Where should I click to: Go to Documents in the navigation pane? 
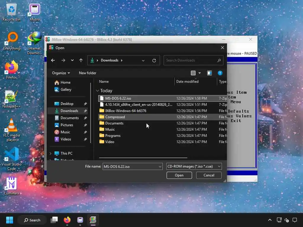point(70,118)
